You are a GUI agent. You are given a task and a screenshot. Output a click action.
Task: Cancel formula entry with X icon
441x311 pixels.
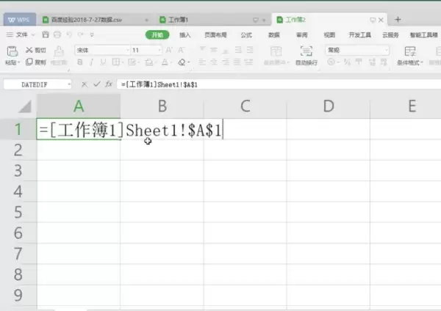(x=84, y=84)
